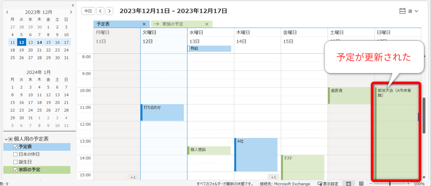Collapse the folder pane with the arrow icon
Viewport: 431px width, 186px height.
(73, 5)
